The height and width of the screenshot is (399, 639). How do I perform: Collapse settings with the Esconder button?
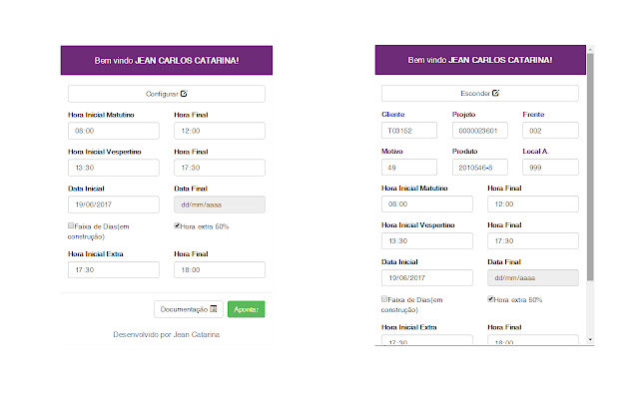pyautogui.click(x=480, y=93)
